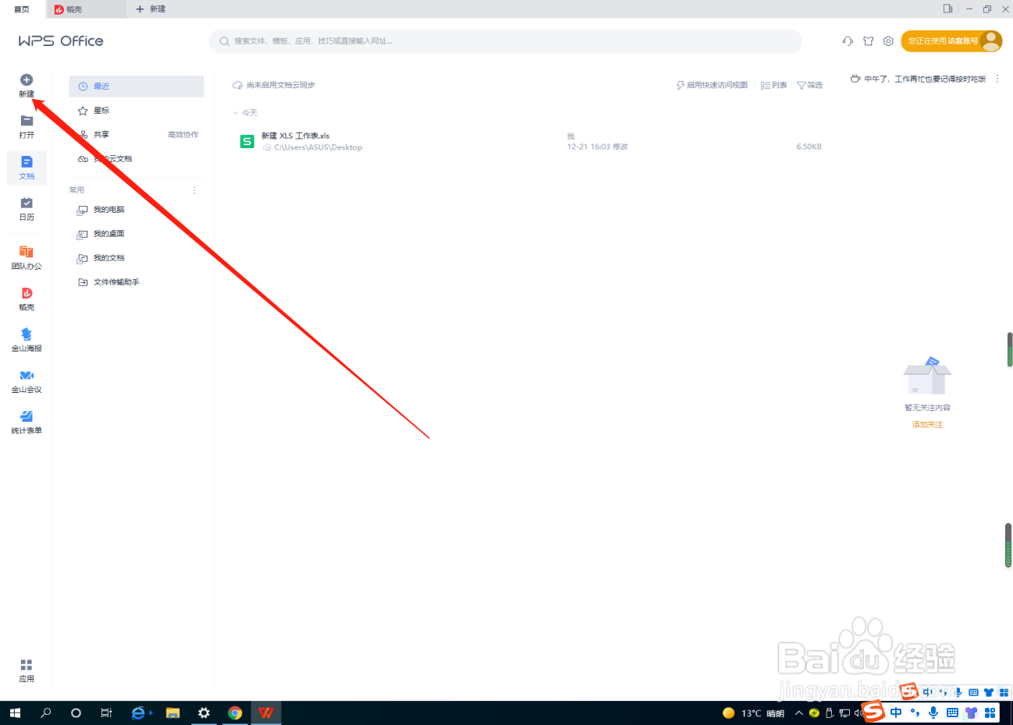Open the 应用 apps panel

(x=26, y=670)
